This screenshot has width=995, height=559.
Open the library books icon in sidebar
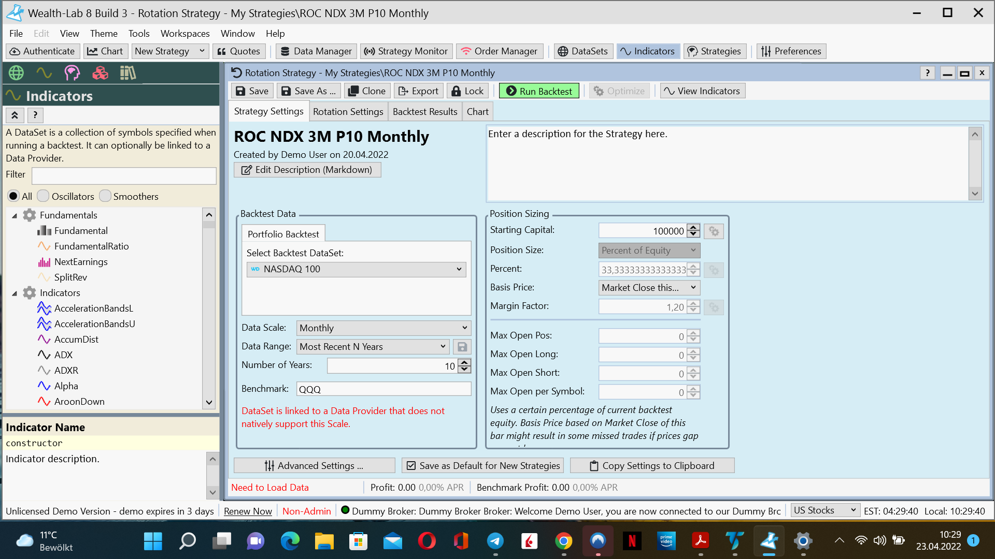(x=127, y=73)
